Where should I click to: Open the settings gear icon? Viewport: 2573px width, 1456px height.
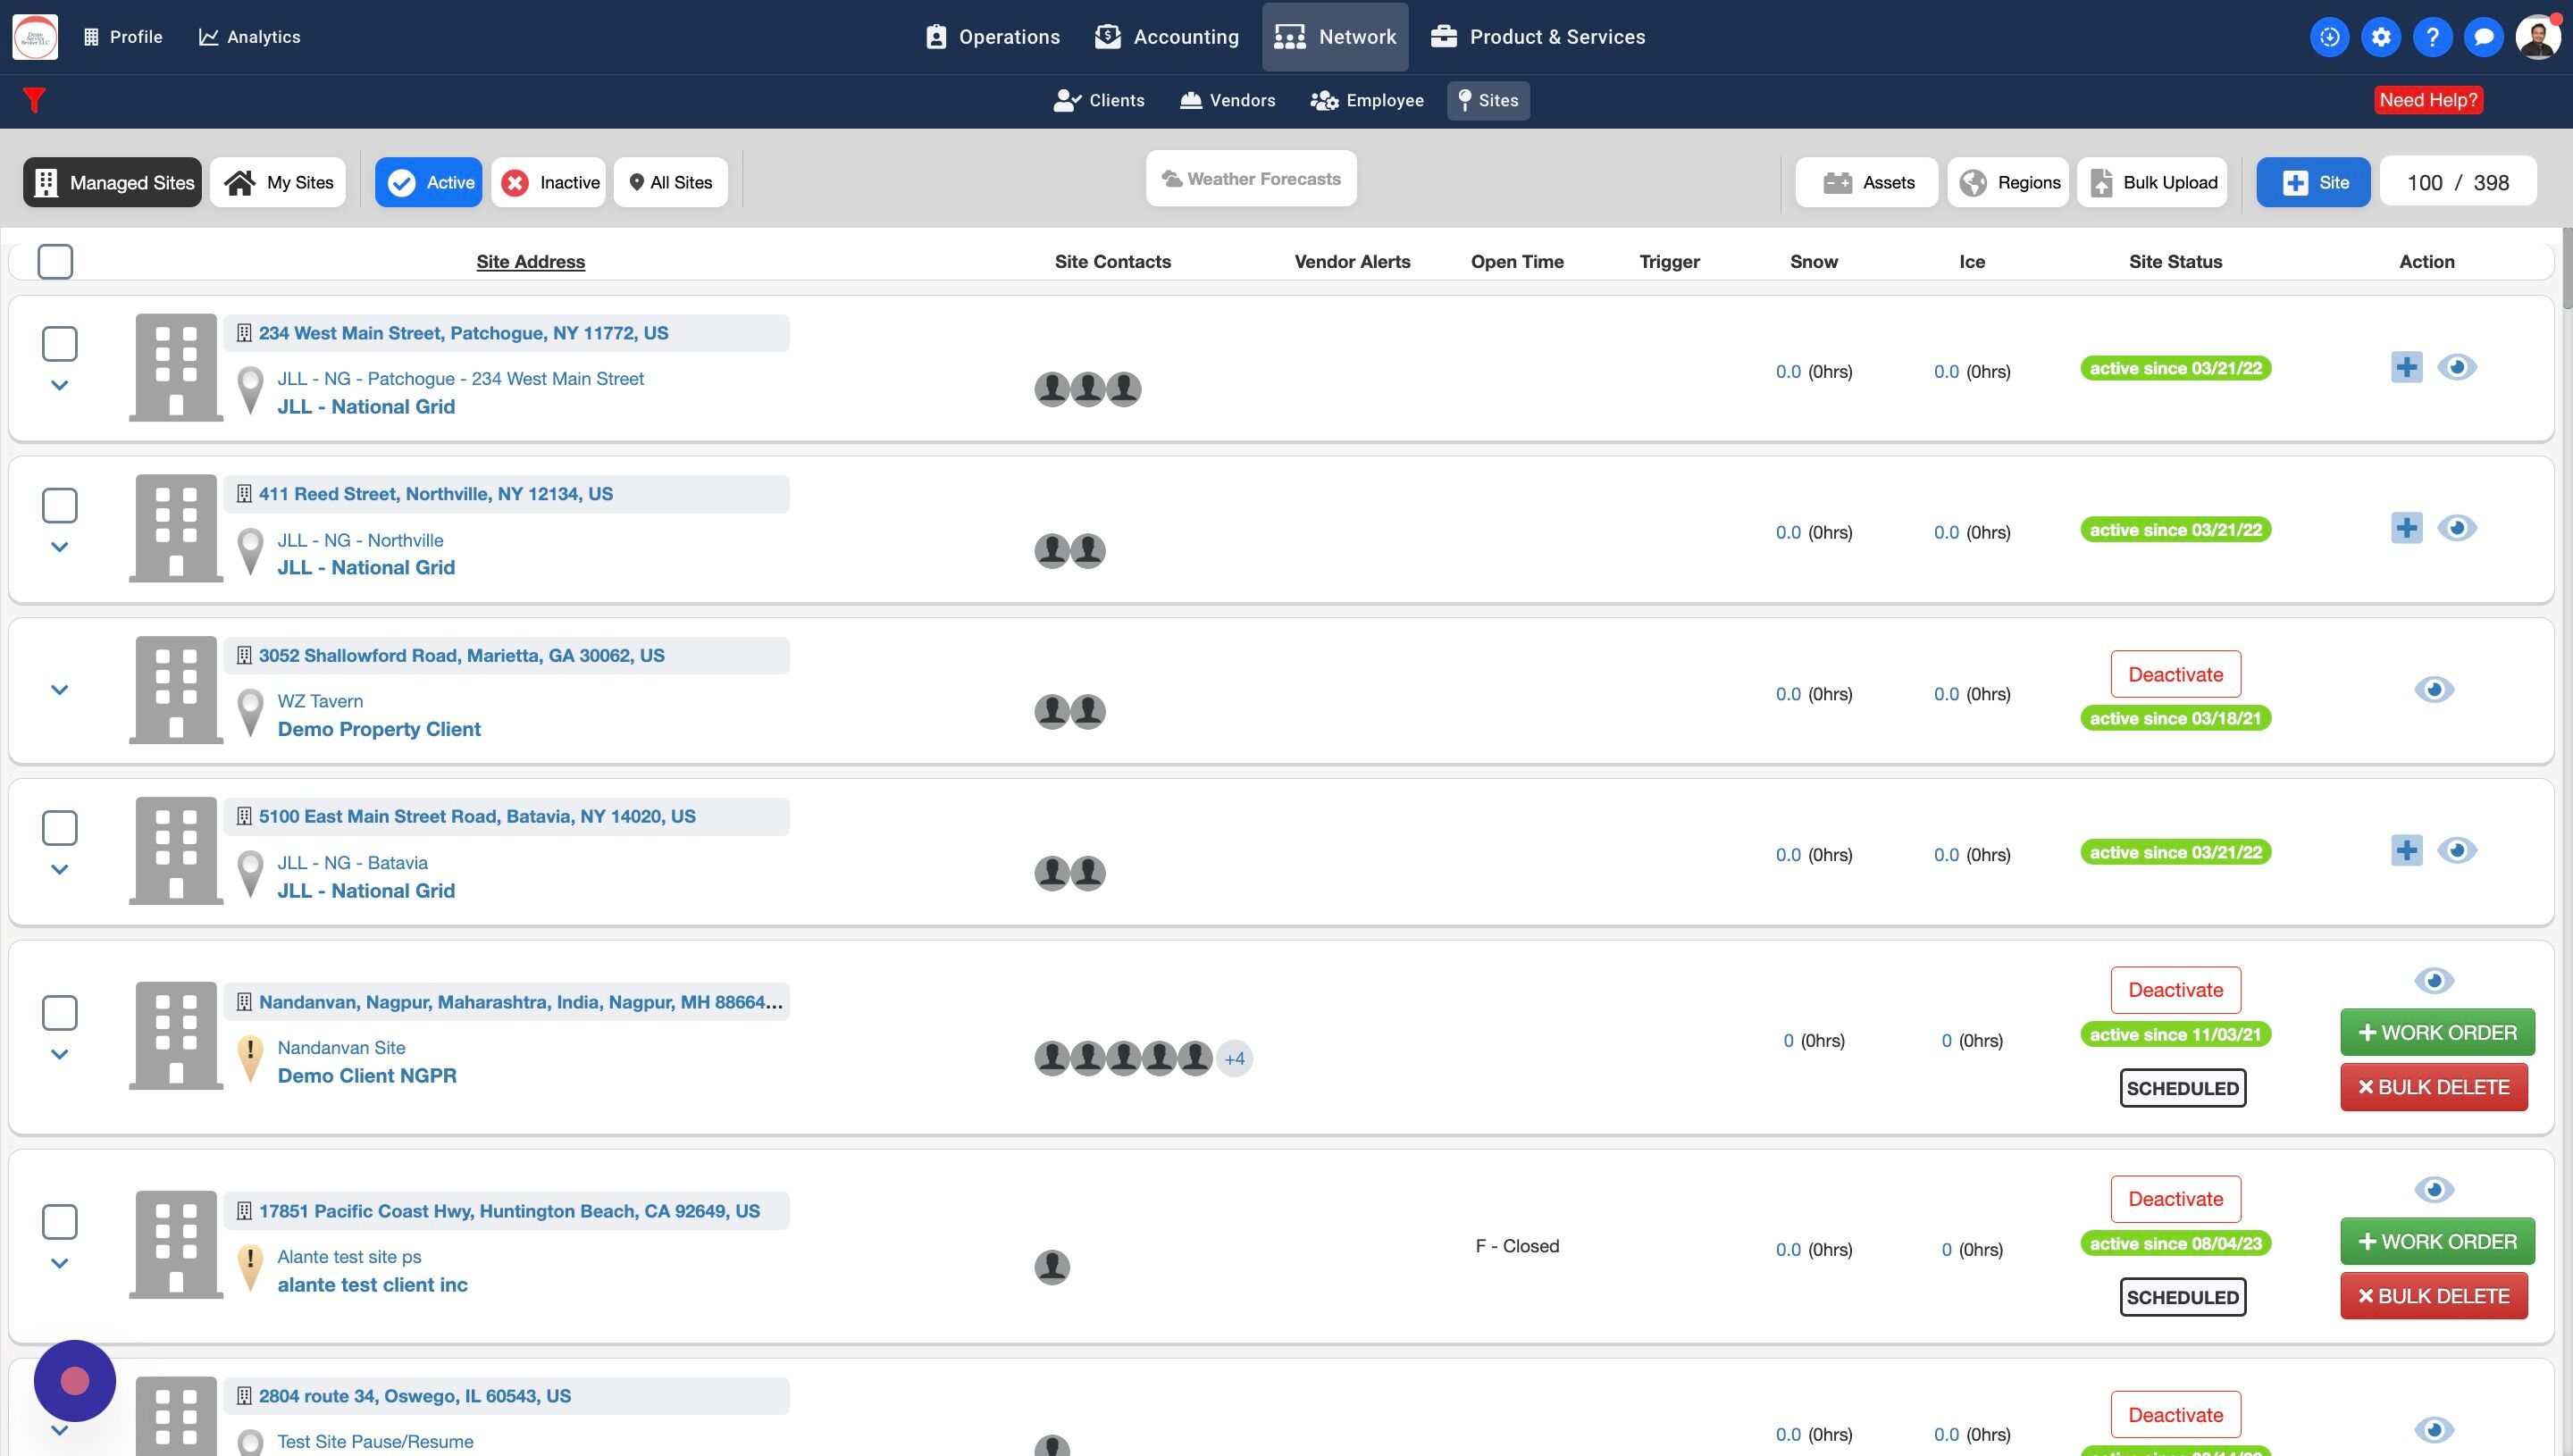pyautogui.click(x=2380, y=37)
